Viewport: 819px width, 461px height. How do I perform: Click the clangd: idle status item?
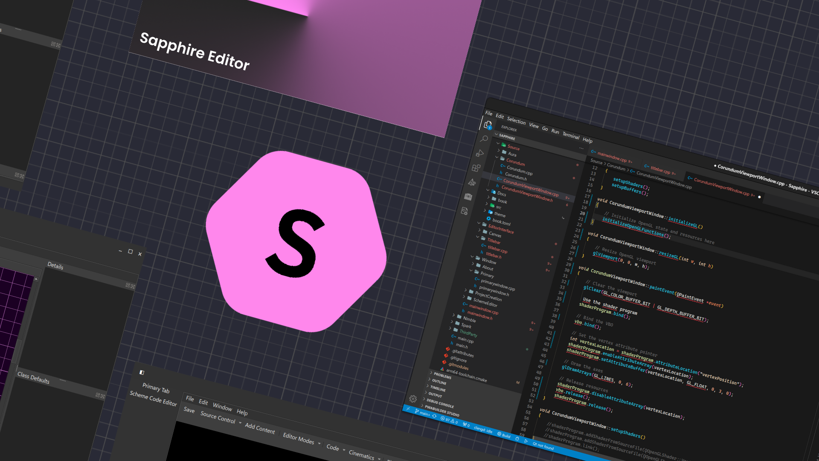(x=483, y=429)
